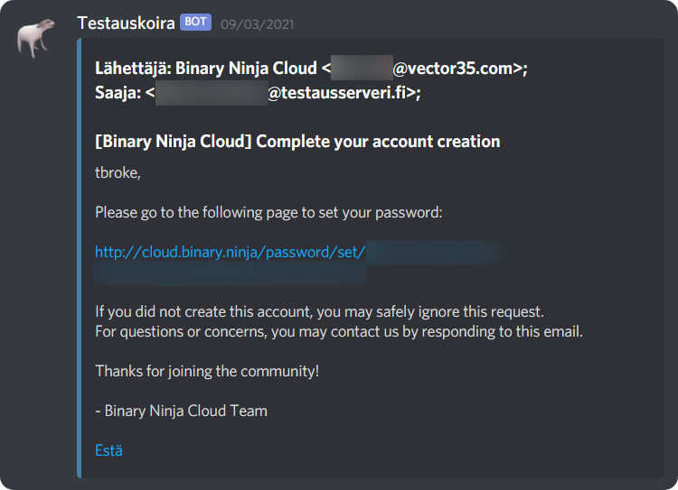Viewport: 678px width, 490px height.
Task: Click the 'Please go to the following page' sentence
Action: coord(268,212)
